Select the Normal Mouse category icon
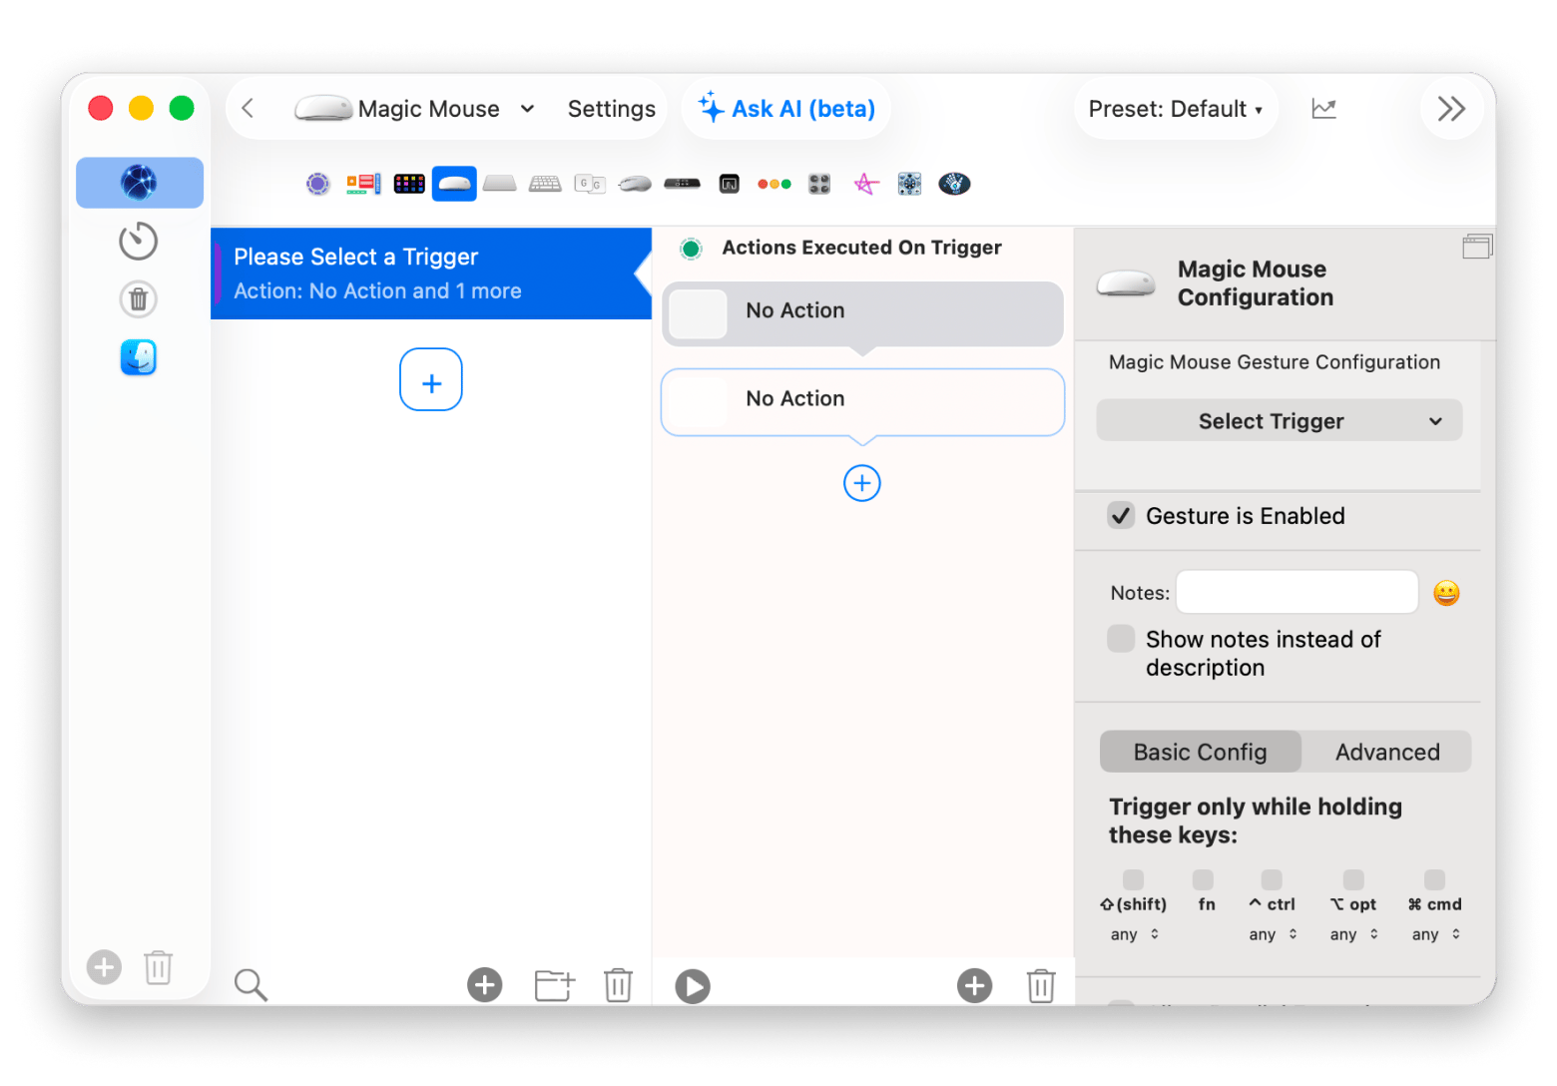This screenshot has width=1557, height=1086. (x=635, y=184)
